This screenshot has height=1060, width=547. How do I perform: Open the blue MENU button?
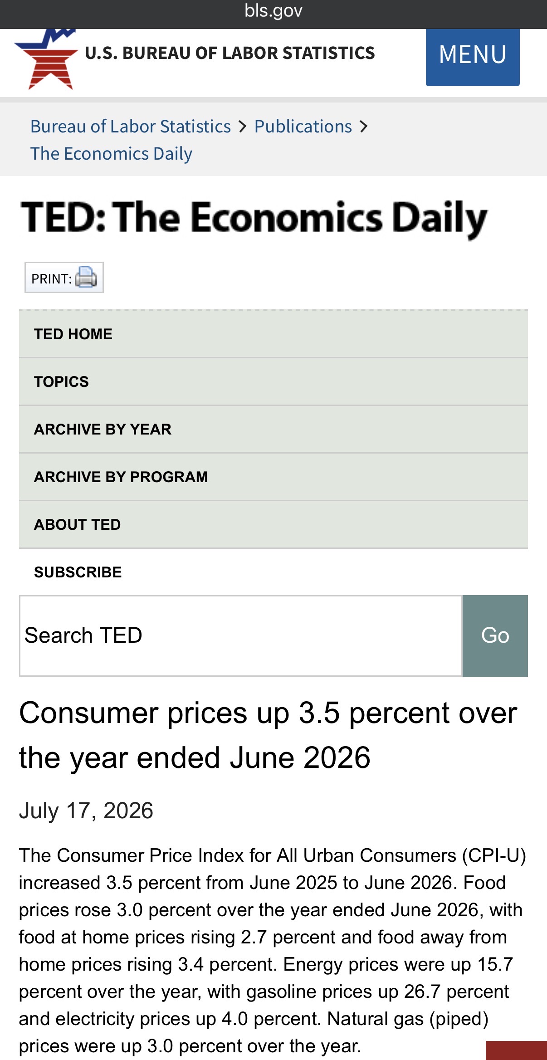473,57
